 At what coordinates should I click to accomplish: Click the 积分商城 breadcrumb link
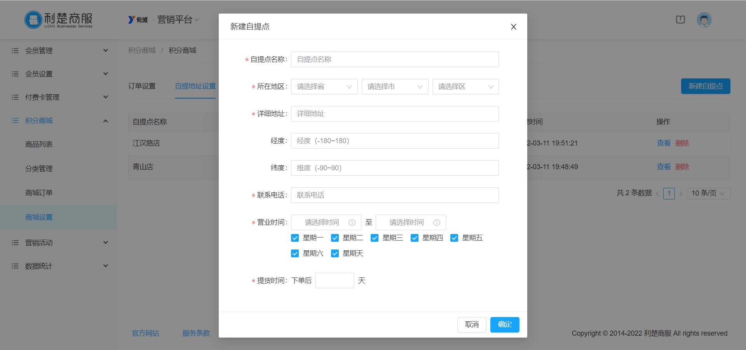[142, 50]
